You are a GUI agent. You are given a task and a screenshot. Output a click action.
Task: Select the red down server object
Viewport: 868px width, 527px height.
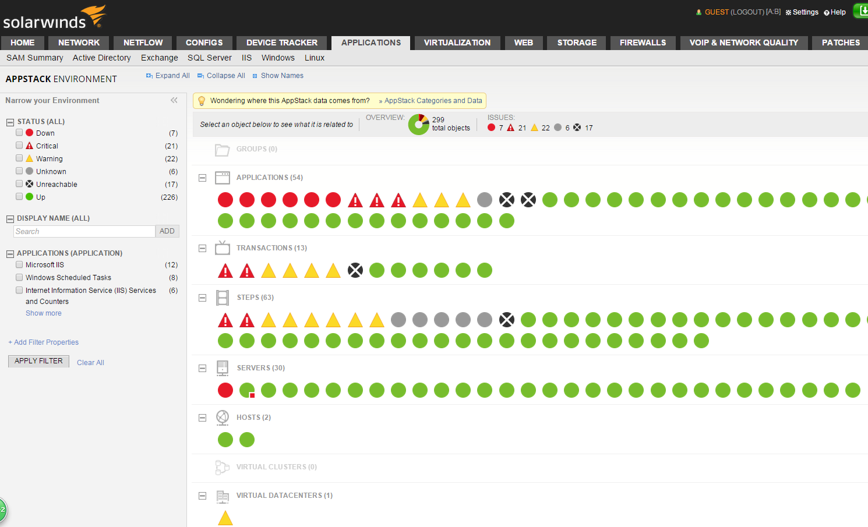click(225, 390)
